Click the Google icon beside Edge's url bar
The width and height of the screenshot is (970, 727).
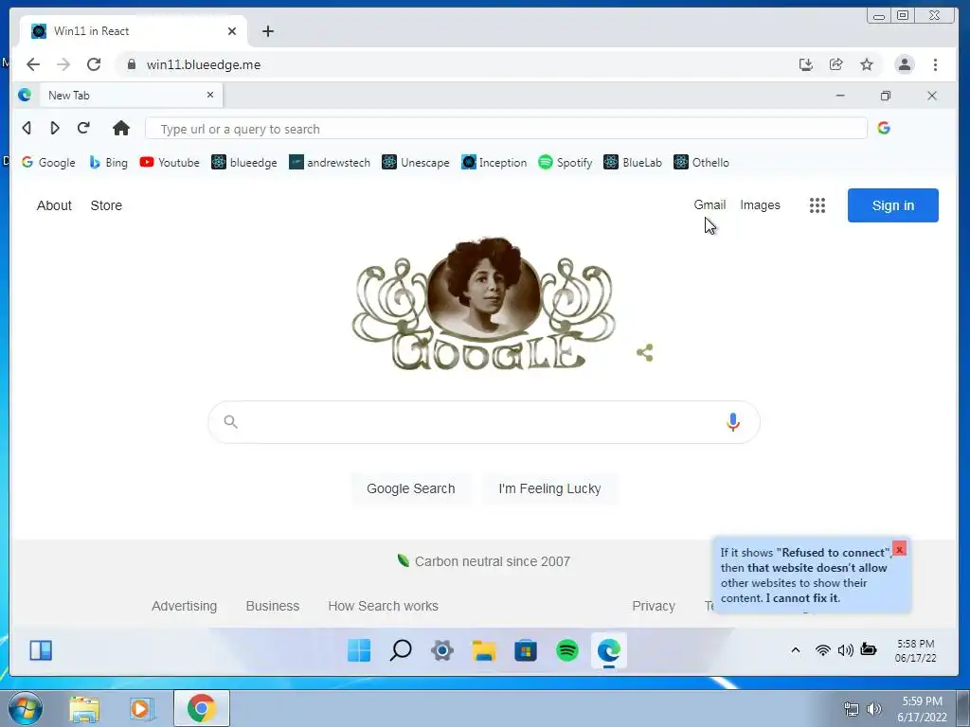pyautogui.click(x=884, y=128)
